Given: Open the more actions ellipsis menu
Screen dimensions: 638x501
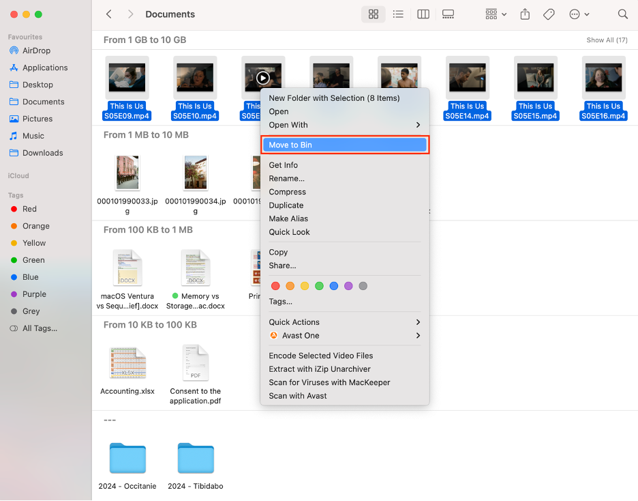Looking at the screenshot, I should pos(576,14).
